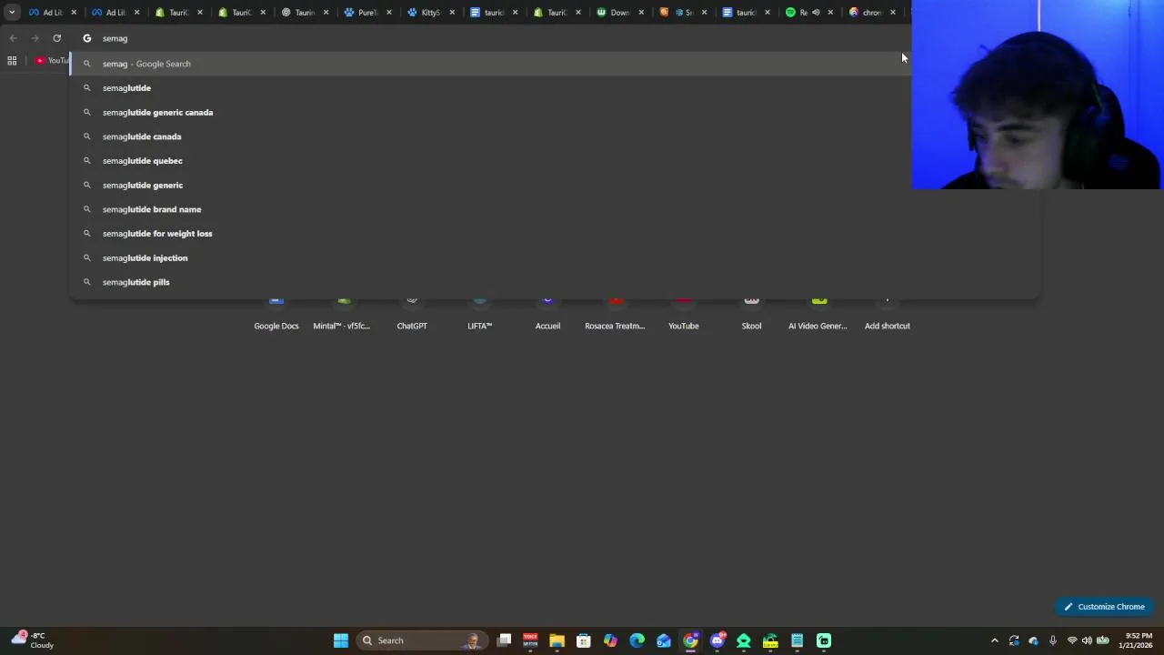Open the Wi-Fi network tray icon
Screen dimensions: 1164x655
coord(1072,640)
